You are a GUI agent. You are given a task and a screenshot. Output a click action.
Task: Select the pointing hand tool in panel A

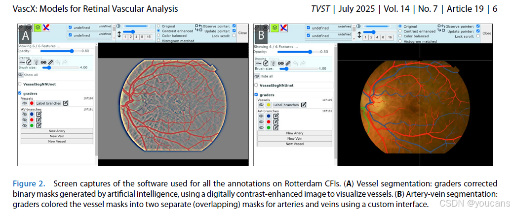point(36,62)
